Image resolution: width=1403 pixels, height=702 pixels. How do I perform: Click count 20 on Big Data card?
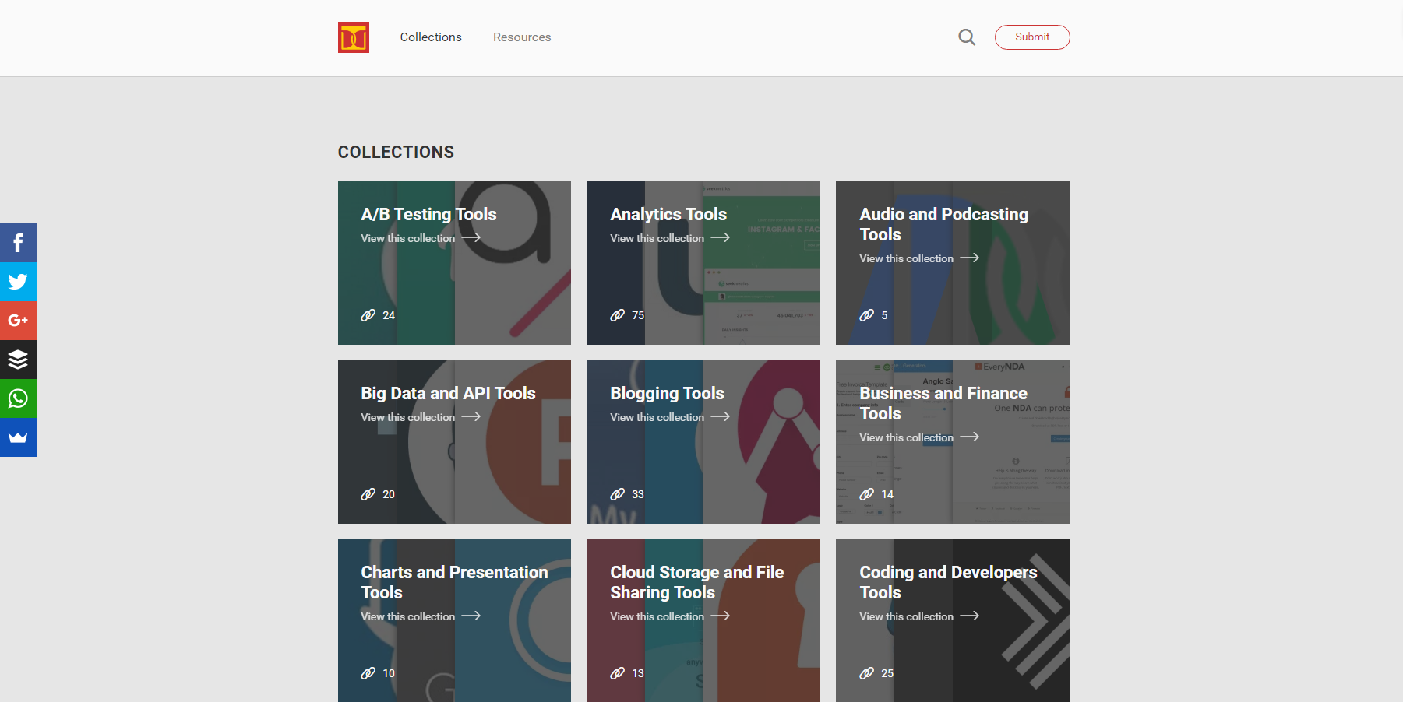(389, 494)
